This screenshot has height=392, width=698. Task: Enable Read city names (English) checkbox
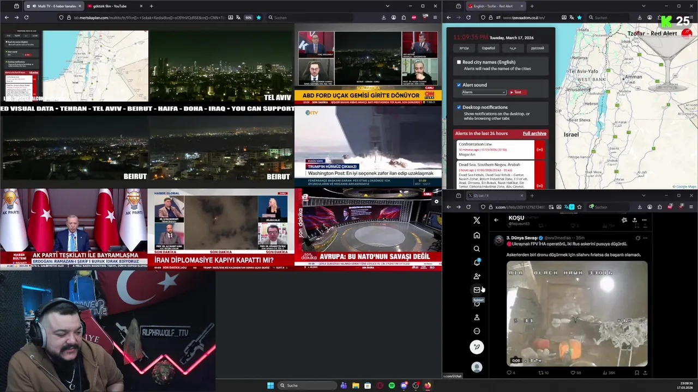[x=459, y=62]
